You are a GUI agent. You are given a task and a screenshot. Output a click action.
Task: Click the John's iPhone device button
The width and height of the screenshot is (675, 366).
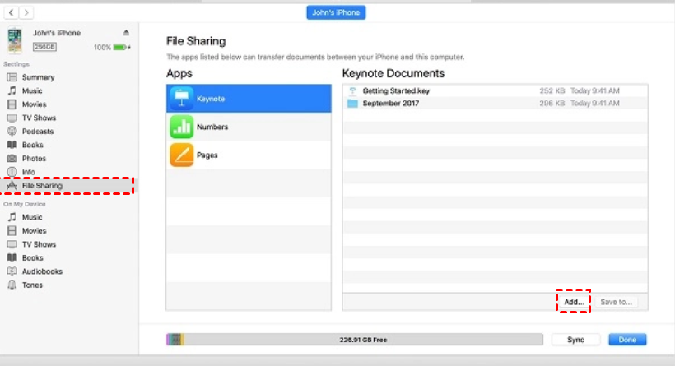pos(337,12)
